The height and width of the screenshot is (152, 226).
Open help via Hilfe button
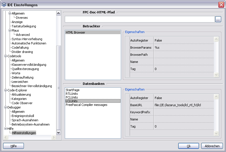pyautogui.click(x=13, y=146)
